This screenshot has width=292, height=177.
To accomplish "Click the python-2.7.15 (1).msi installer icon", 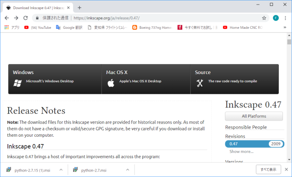I will [x=9, y=170].
